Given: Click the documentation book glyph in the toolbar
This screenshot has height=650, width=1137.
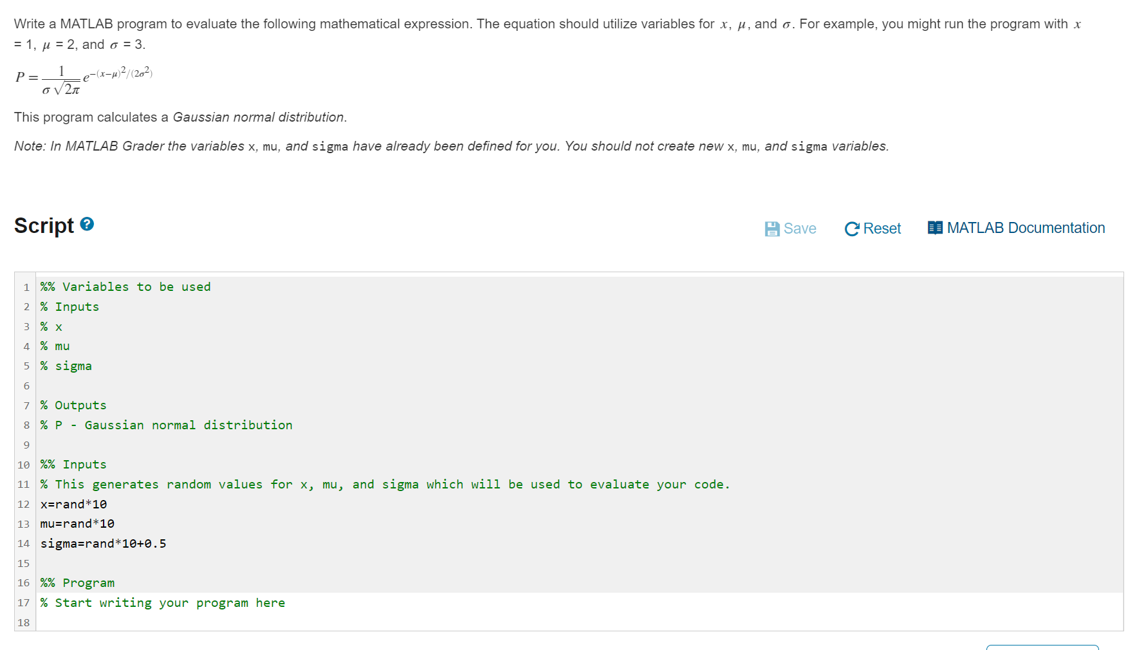Looking at the screenshot, I should click(x=934, y=227).
